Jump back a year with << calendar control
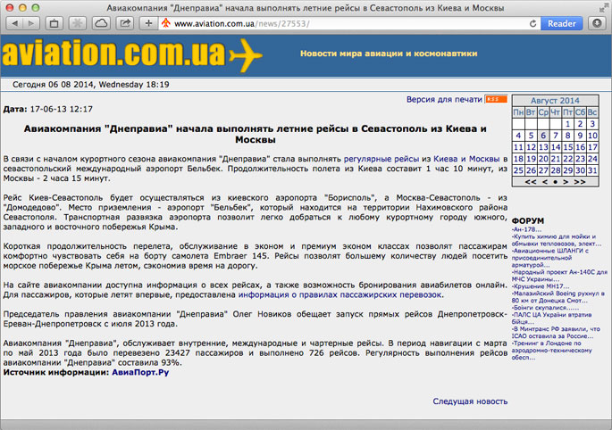The width and height of the screenshot is (612, 430). pyautogui.click(x=531, y=182)
